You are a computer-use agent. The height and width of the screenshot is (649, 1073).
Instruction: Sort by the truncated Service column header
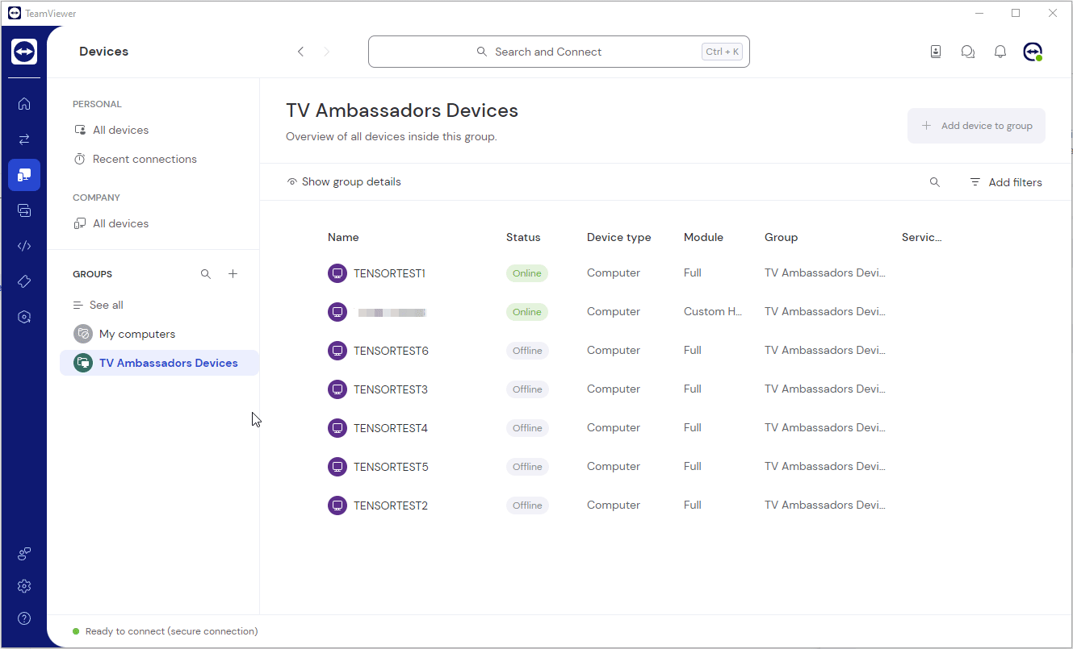click(922, 237)
